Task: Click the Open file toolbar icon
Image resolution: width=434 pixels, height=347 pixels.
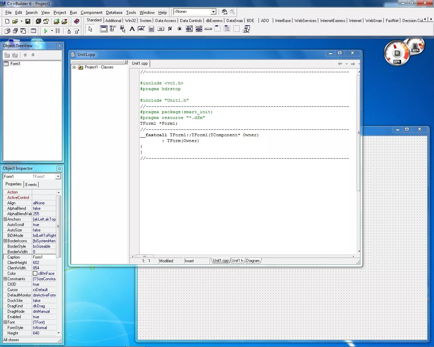Action: click(15, 21)
